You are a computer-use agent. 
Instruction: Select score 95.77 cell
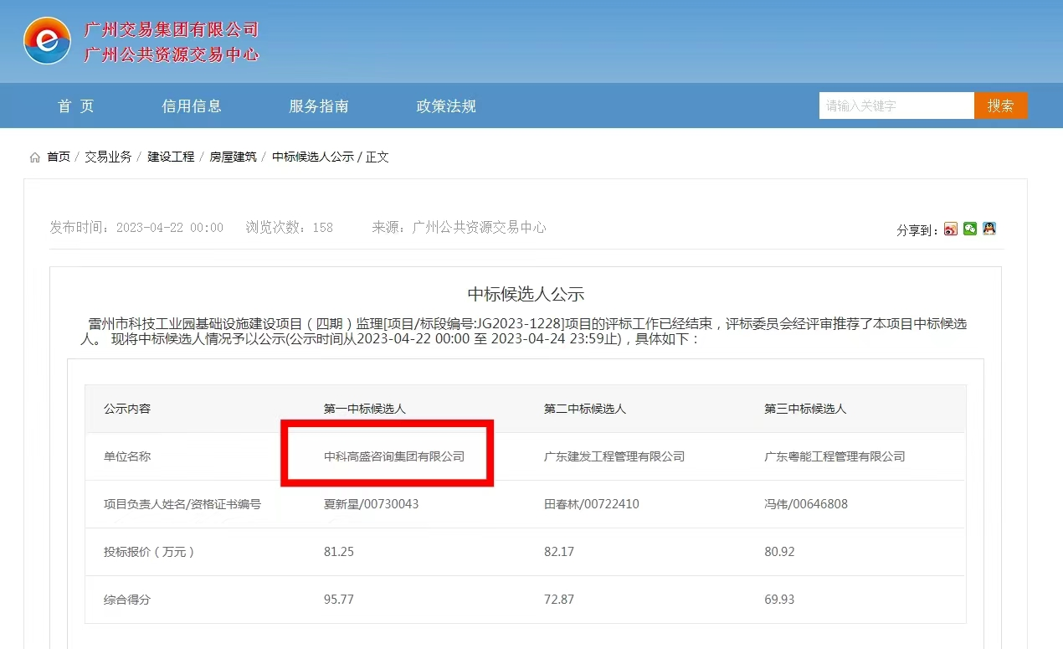tap(339, 600)
